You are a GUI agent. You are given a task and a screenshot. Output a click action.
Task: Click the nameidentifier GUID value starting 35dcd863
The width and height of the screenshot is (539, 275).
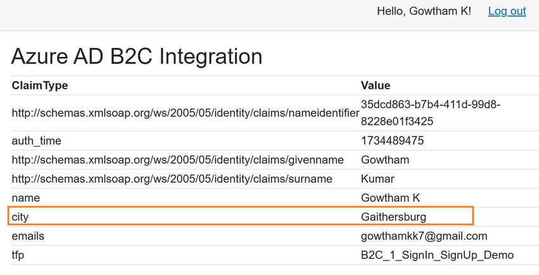tap(430, 112)
